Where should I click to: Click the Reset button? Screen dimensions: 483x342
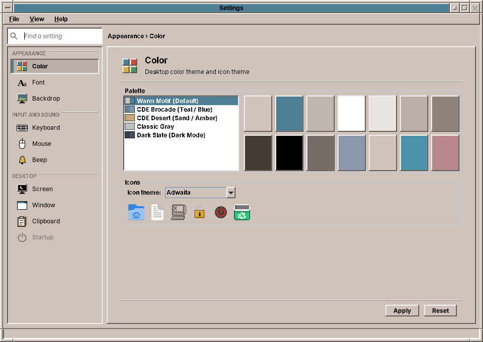point(440,311)
